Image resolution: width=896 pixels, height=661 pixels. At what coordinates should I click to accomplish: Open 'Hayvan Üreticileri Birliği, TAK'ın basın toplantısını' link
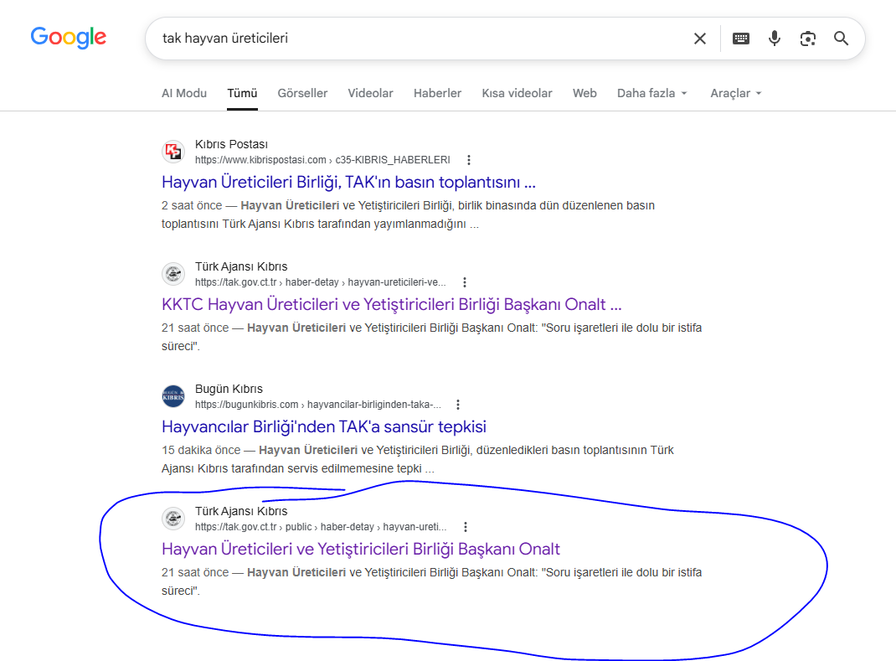[x=348, y=183]
